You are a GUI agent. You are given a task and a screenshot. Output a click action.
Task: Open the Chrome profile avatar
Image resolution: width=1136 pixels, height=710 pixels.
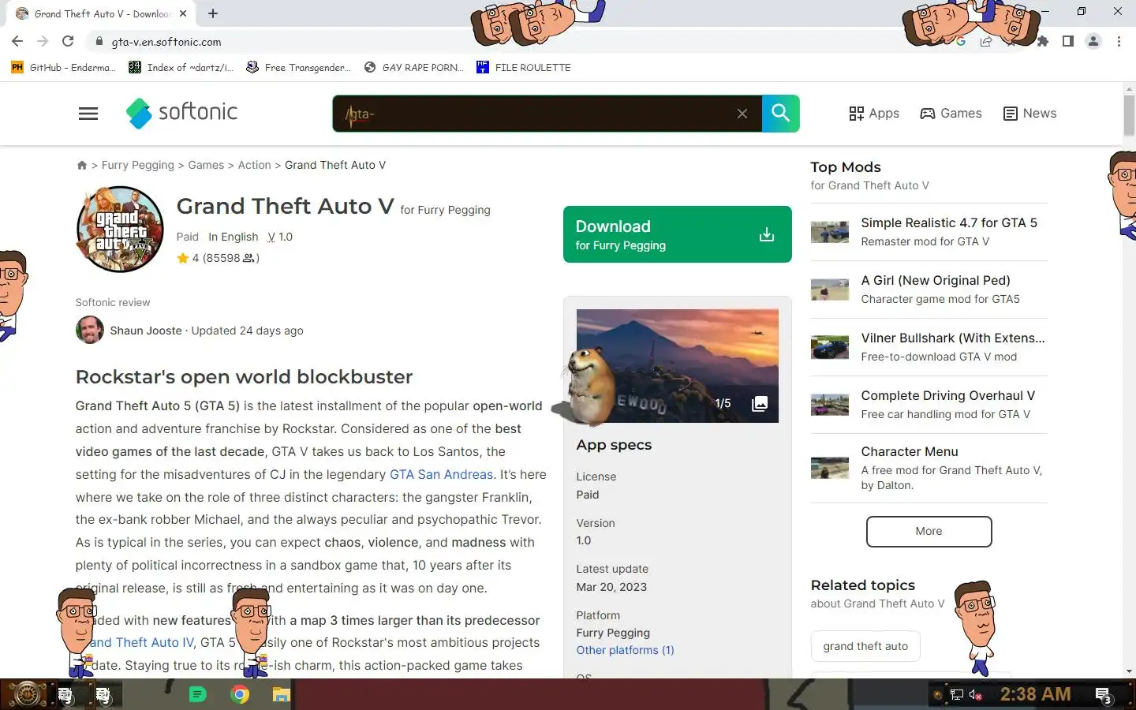tap(1093, 42)
